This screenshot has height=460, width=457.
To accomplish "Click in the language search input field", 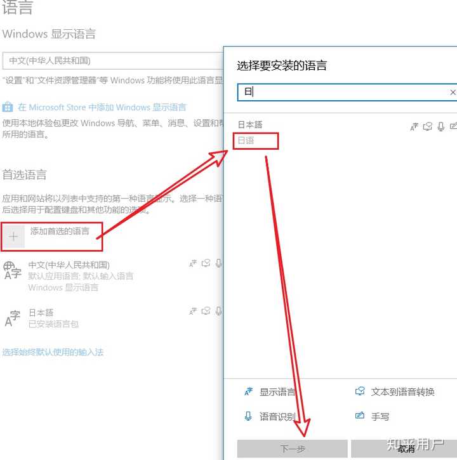I will point(343,93).
